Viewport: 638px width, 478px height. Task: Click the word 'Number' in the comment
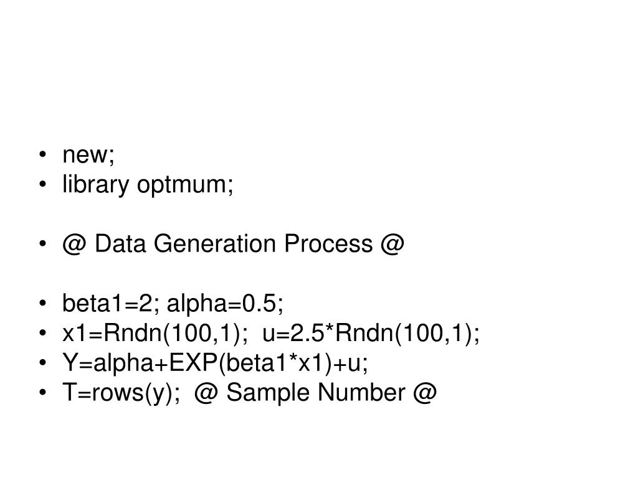coord(361,393)
